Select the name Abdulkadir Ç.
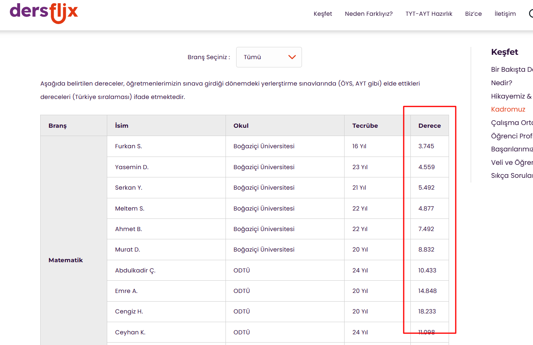This screenshot has width=533, height=345. click(x=135, y=270)
